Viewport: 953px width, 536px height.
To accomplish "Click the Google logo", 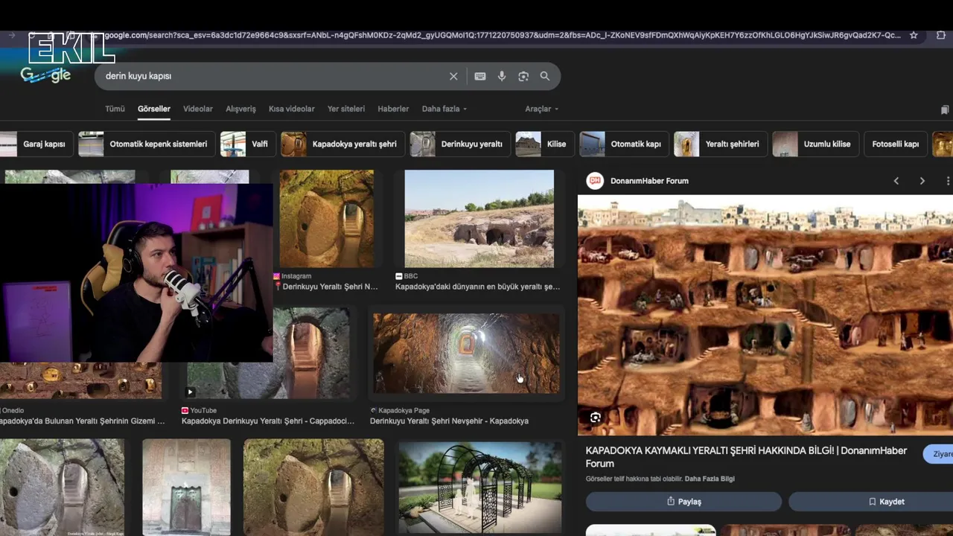I will click(45, 74).
